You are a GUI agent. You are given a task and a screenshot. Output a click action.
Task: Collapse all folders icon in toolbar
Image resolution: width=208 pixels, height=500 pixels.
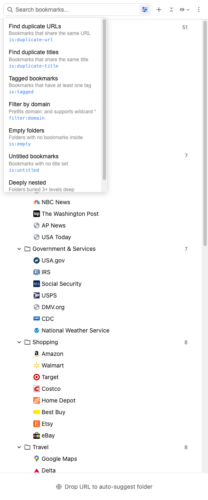tap(171, 10)
